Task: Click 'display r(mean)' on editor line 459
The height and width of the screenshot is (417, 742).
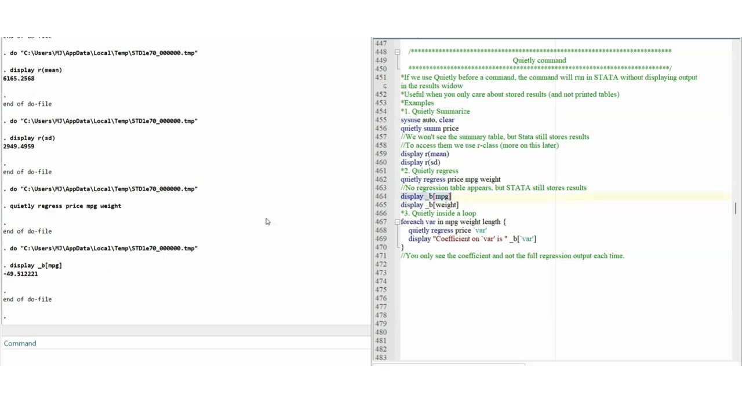Action: (424, 154)
